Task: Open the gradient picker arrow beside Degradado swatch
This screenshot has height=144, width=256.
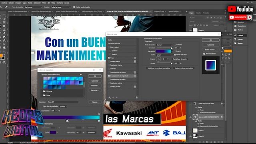Action: pos(172,51)
